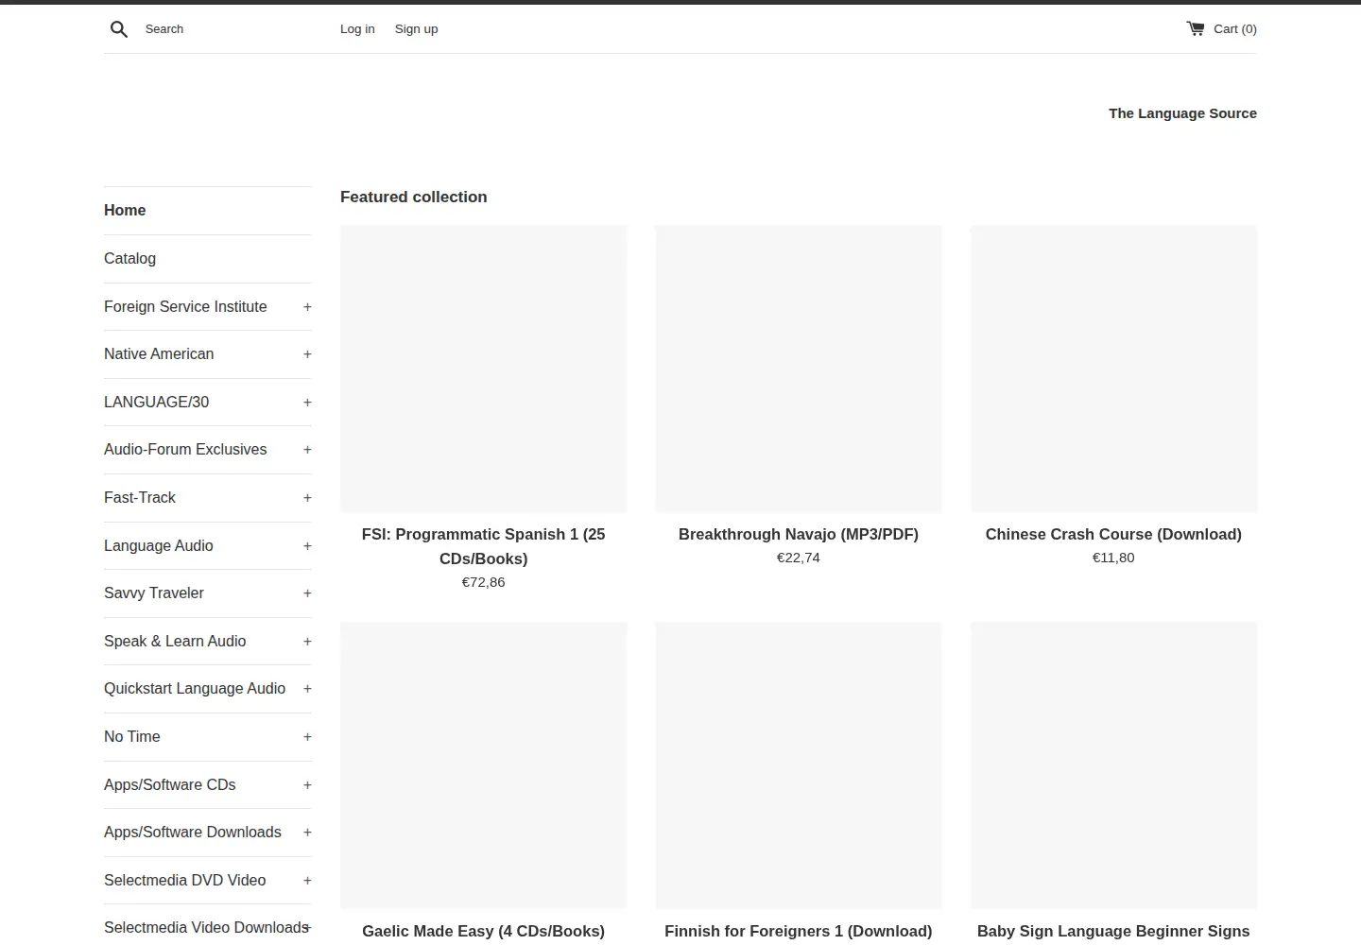
Task: Open the Log in link
Action: click(x=357, y=29)
